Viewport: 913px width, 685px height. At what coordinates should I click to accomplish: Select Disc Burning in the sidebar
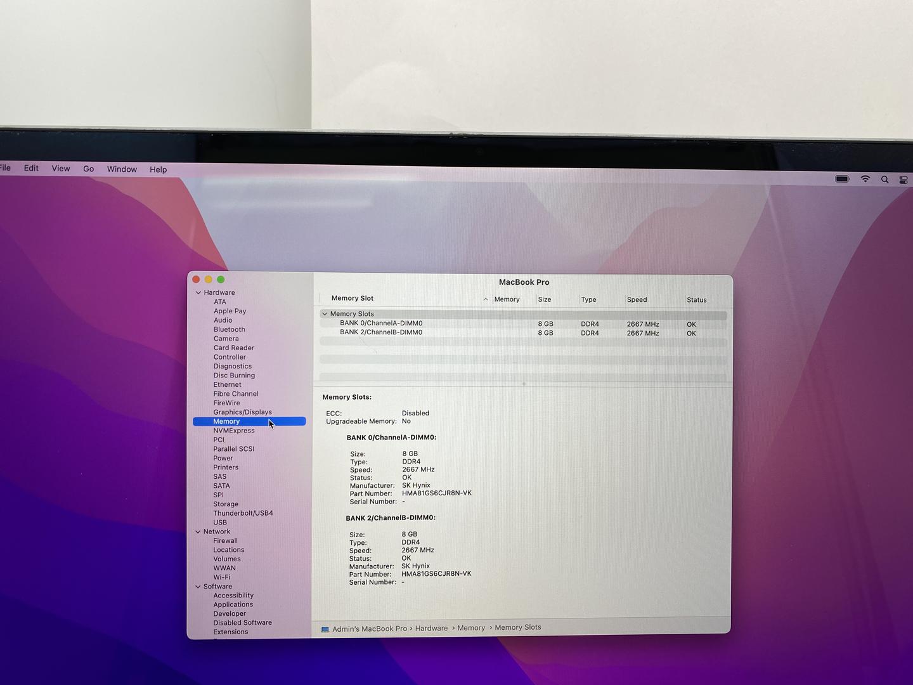click(x=235, y=375)
